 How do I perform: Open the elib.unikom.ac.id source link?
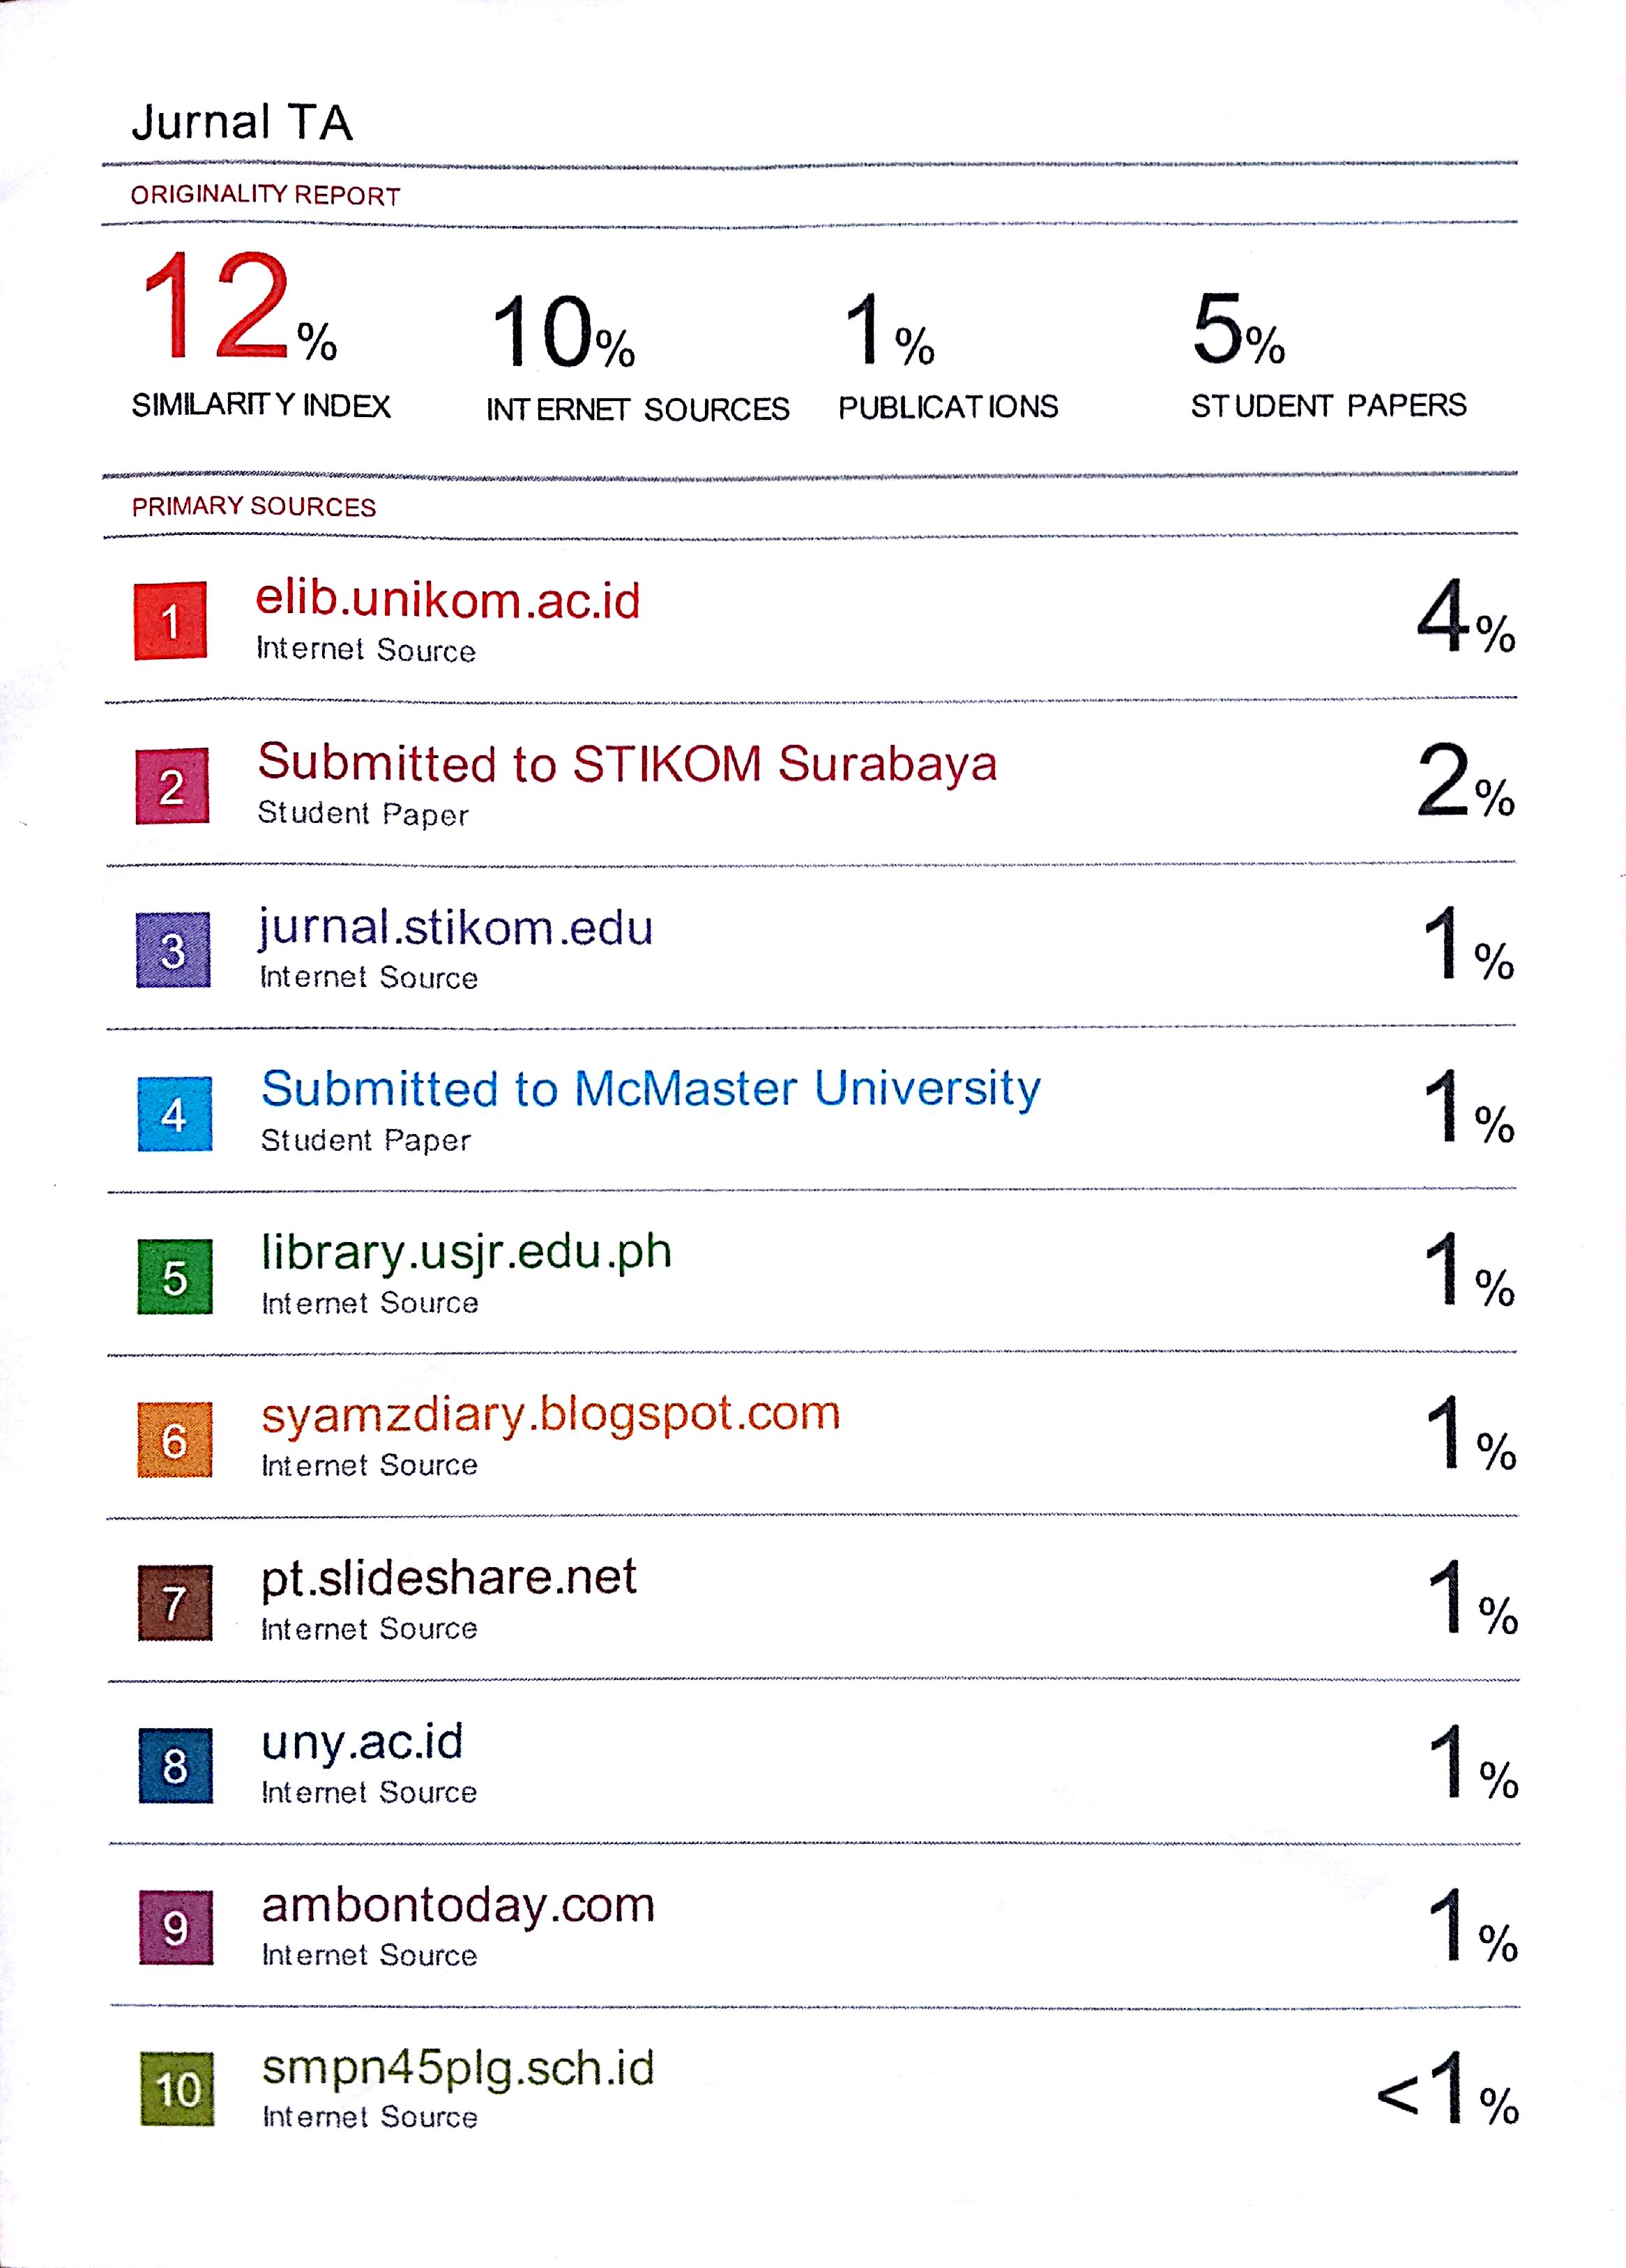coord(447,600)
